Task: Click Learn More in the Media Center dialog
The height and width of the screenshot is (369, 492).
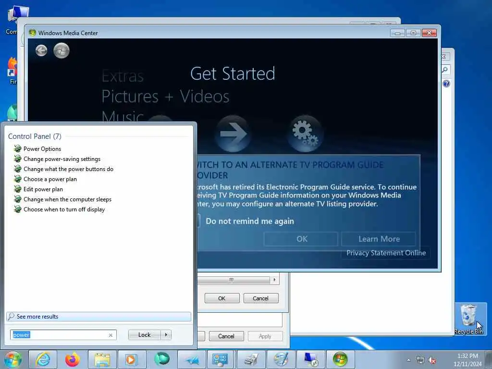Action: pos(379,239)
